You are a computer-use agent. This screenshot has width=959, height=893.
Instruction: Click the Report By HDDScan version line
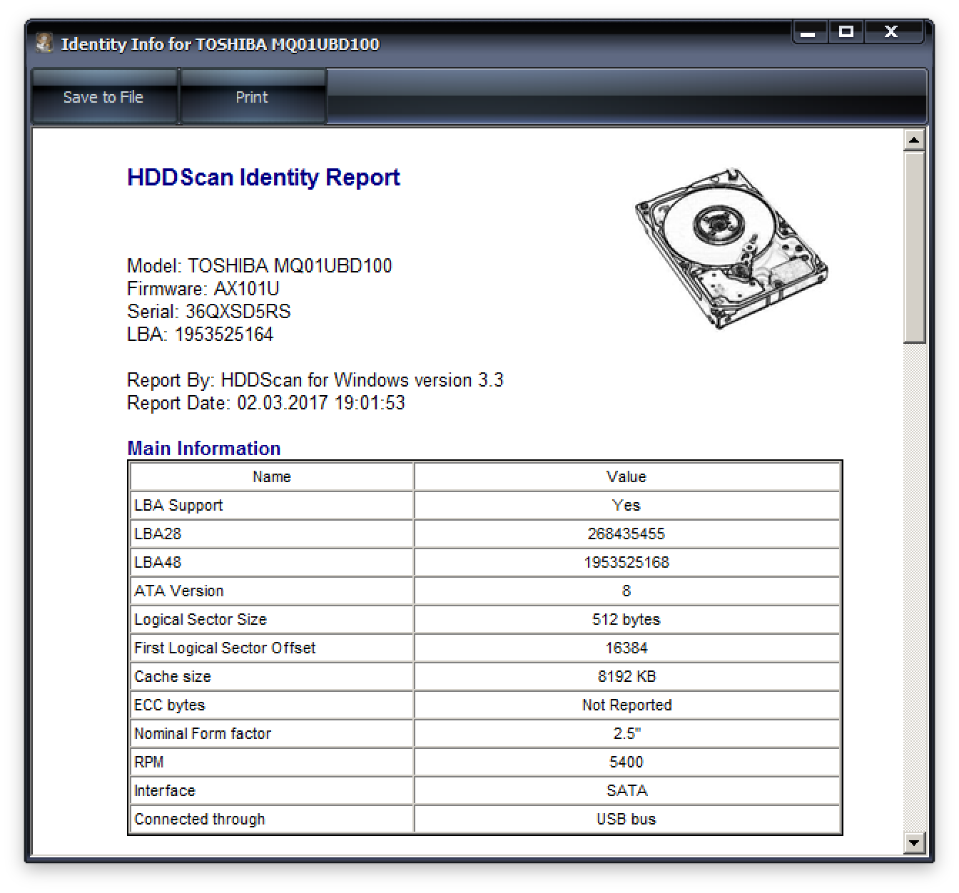[315, 380]
